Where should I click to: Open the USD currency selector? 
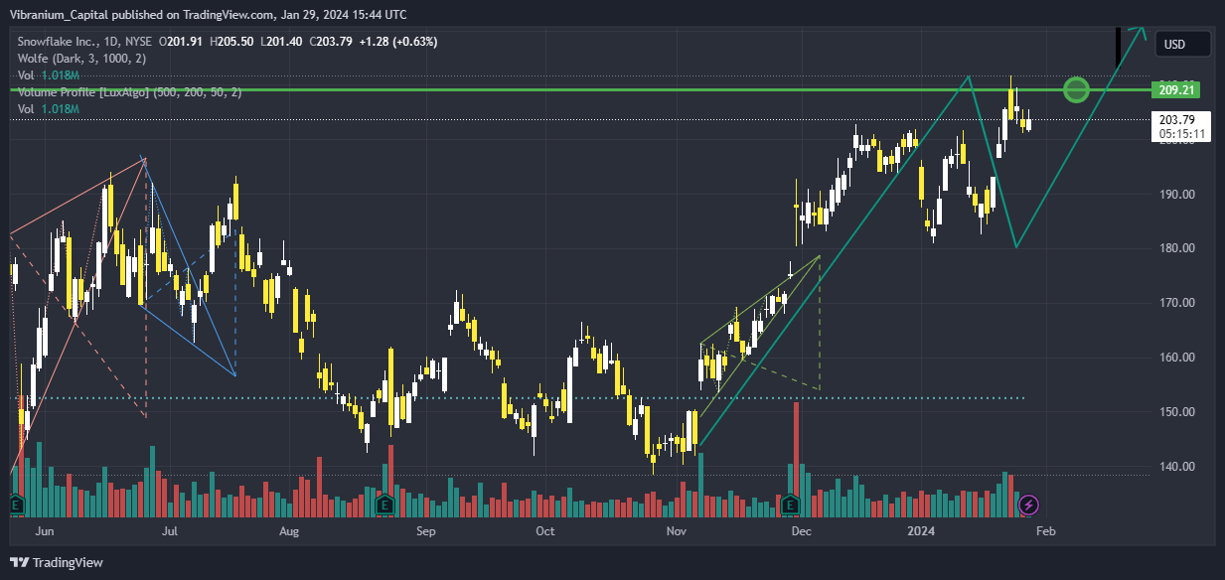point(1182,44)
